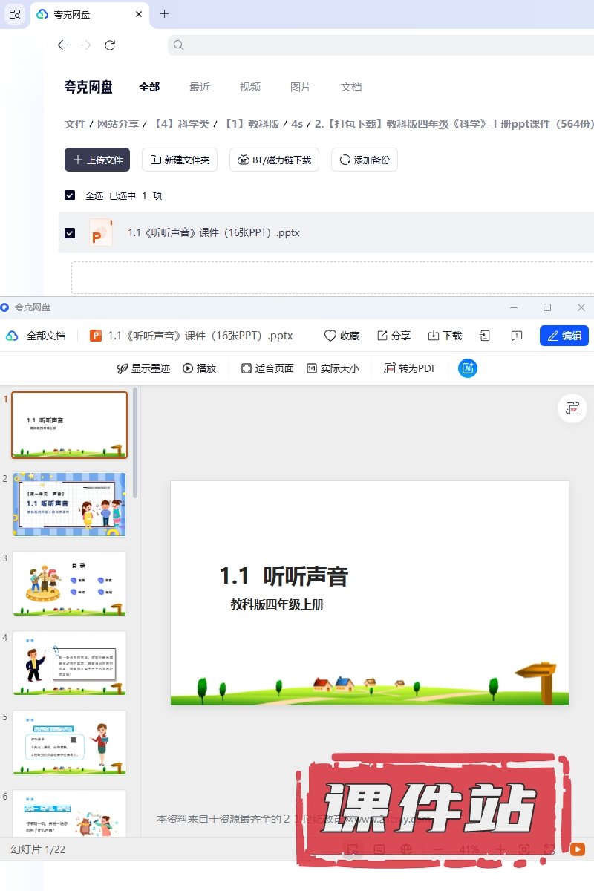This screenshot has width=594, height=891.
Task: Click the floating PDF convert icon
Action: click(572, 408)
